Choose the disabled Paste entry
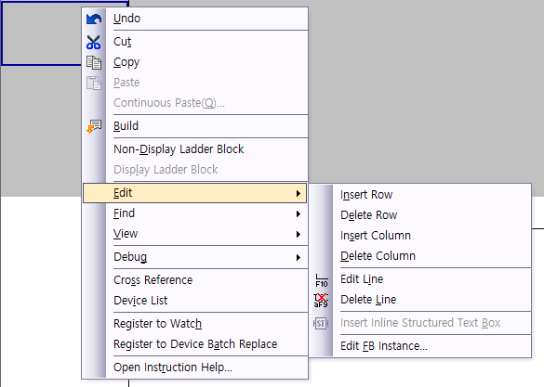 (x=195, y=83)
